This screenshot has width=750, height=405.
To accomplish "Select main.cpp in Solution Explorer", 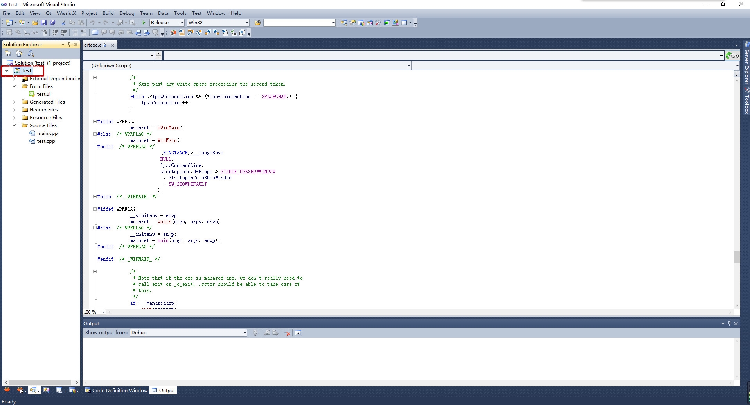I will pyautogui.click(x=47, y=133).
